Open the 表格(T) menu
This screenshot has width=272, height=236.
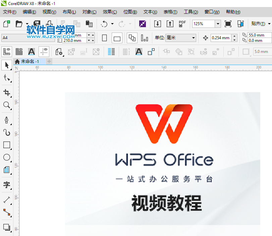pyautogui.click(x=170, y=12)
